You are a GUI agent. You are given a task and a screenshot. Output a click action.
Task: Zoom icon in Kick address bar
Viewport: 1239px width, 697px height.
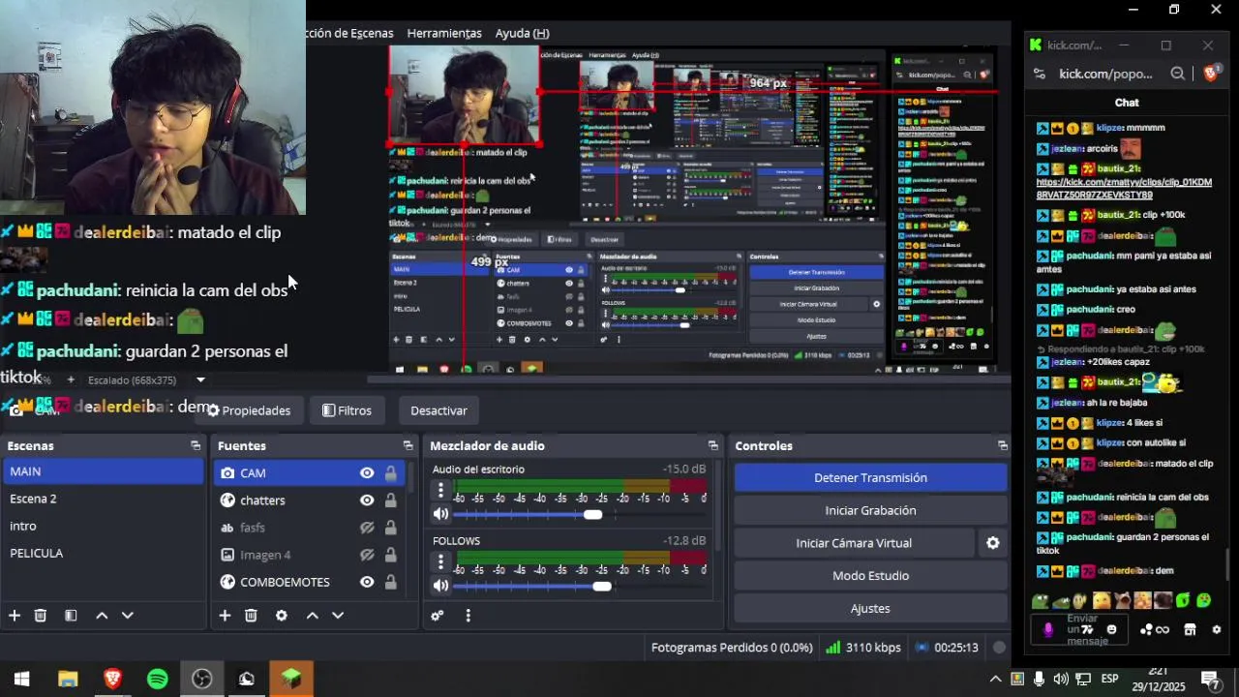tap(1177, 74)
